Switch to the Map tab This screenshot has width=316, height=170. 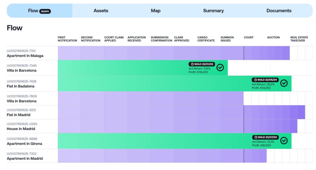156,11
